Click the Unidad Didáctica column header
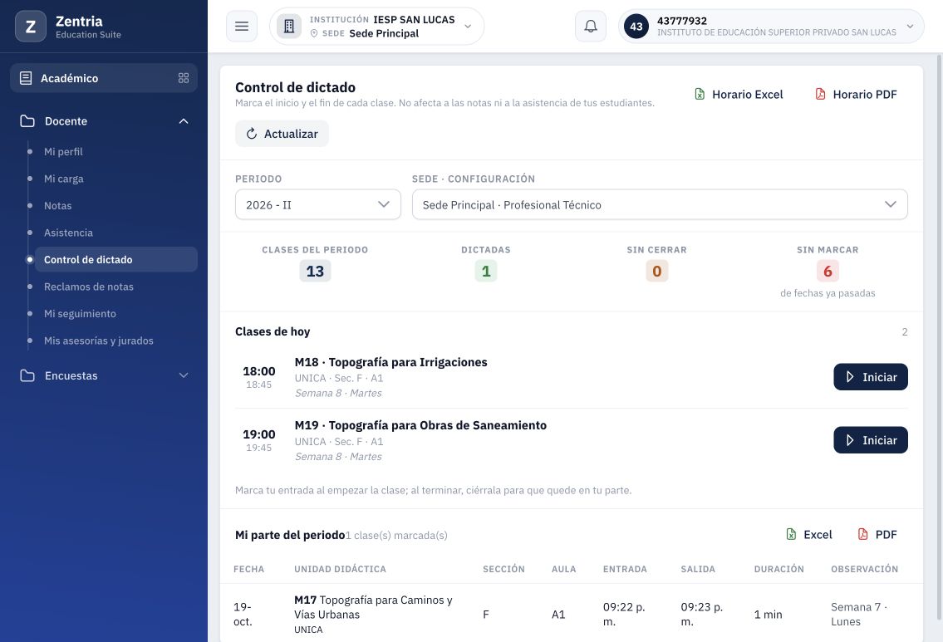 pyautogui.click(x=340, y=569)
